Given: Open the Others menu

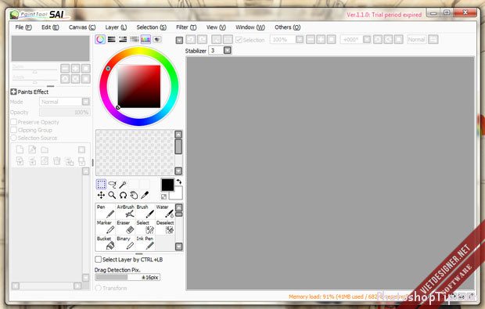Looking at the screenshot, I should coord(287,27).
